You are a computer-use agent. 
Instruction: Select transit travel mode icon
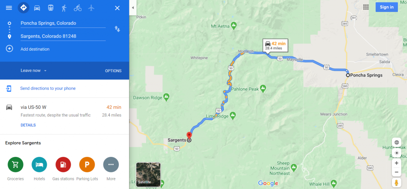(x=50, y=8)
